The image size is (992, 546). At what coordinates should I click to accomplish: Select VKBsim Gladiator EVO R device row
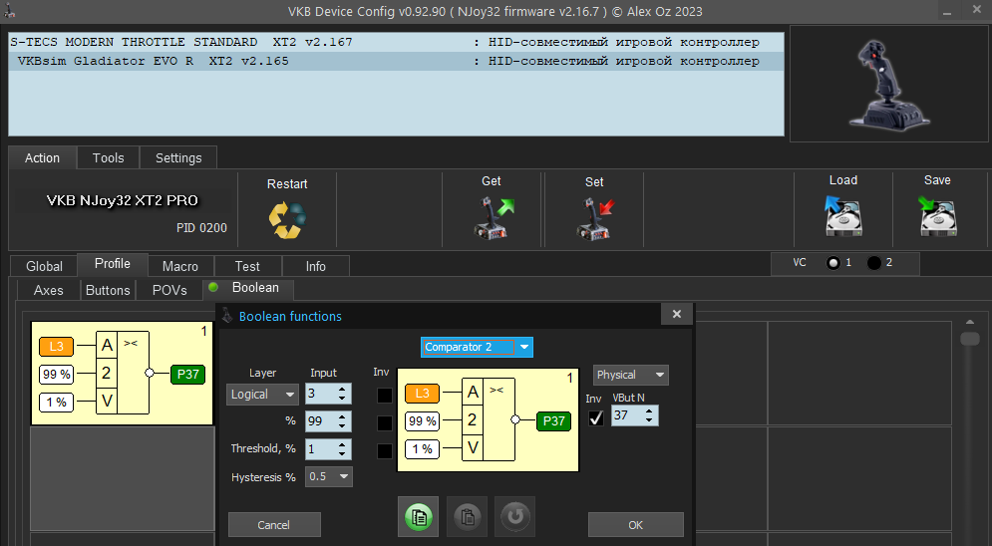click(396, 62)
